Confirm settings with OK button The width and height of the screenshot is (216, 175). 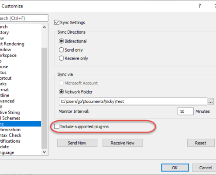175,168
